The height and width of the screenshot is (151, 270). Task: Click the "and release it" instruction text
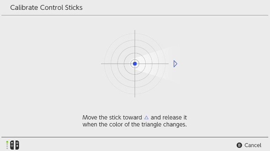169,118
